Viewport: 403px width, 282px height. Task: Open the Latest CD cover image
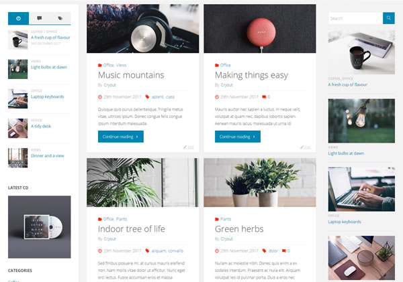[x=40, y=227]
